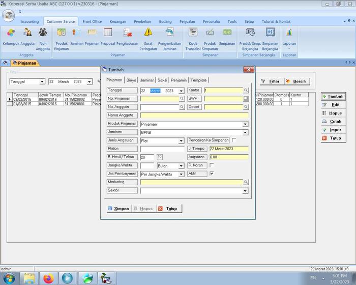Screen dimensions: 356x285
Task: Expand the Produk Pinjaman dropdown
Action: tap(245, 124)
